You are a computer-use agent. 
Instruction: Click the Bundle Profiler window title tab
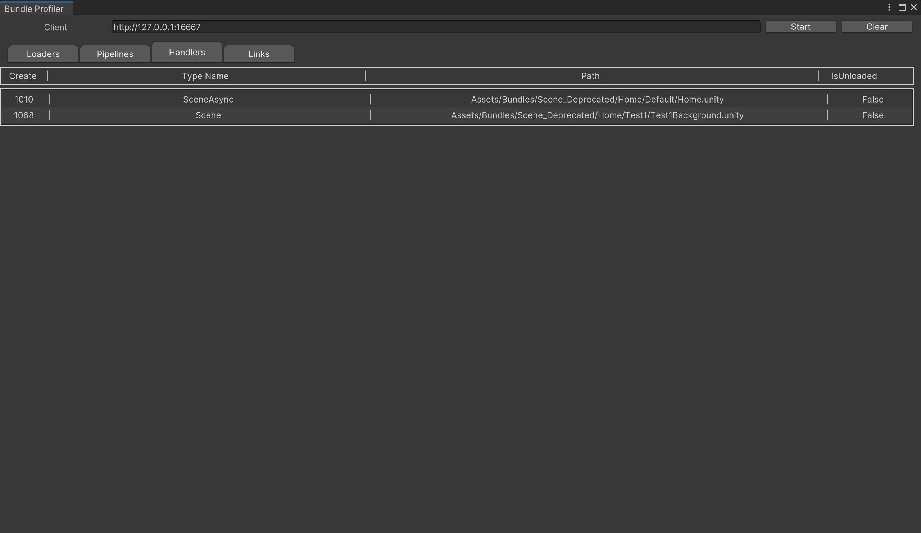click(34, 9)
